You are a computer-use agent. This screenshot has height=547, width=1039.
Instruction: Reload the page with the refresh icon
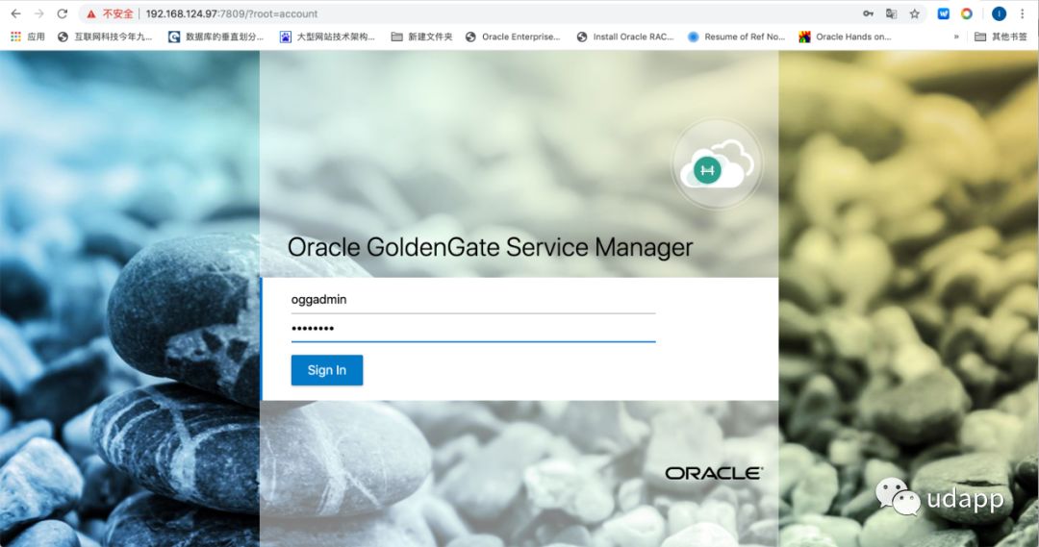point(63,13)
